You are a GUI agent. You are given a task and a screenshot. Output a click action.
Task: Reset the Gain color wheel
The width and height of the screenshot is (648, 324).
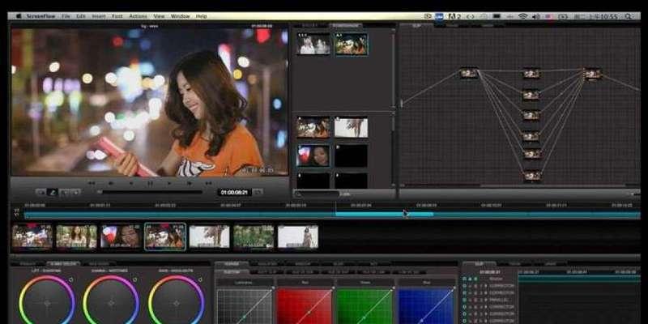pos(200,279)
